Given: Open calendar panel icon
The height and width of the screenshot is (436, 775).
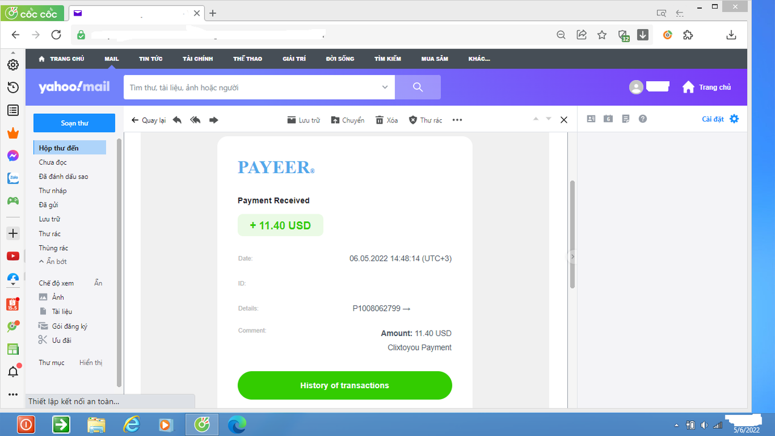Looking at the screenshot, I should (608, 119).
